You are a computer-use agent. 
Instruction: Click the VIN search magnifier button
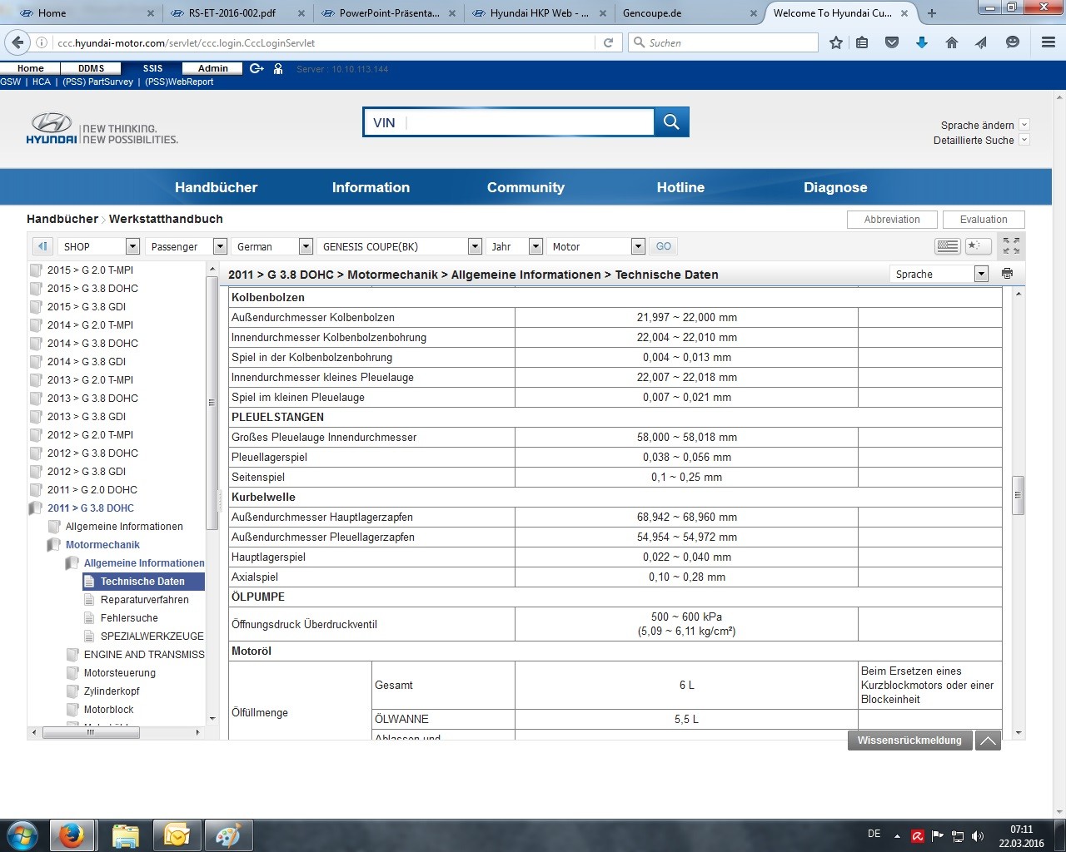click(671, 122)
